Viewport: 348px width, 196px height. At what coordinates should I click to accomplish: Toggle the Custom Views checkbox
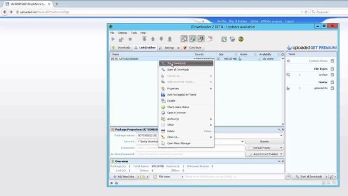(x=332, y=61)
